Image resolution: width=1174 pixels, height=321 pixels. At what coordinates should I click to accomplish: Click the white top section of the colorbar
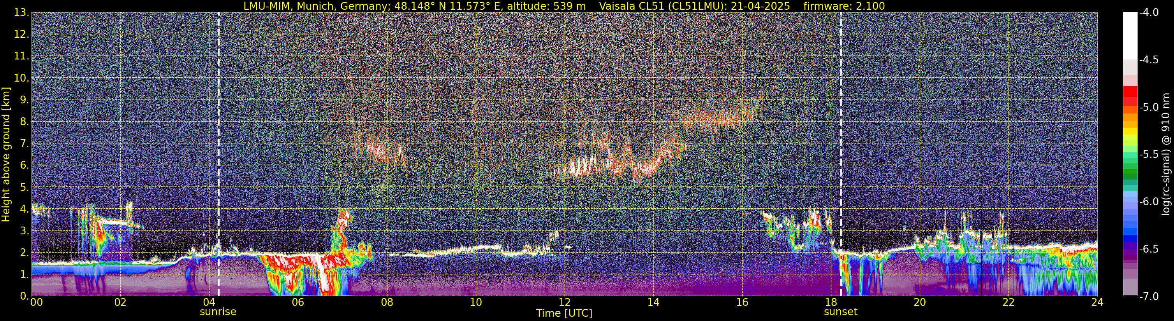point(1130,35)
